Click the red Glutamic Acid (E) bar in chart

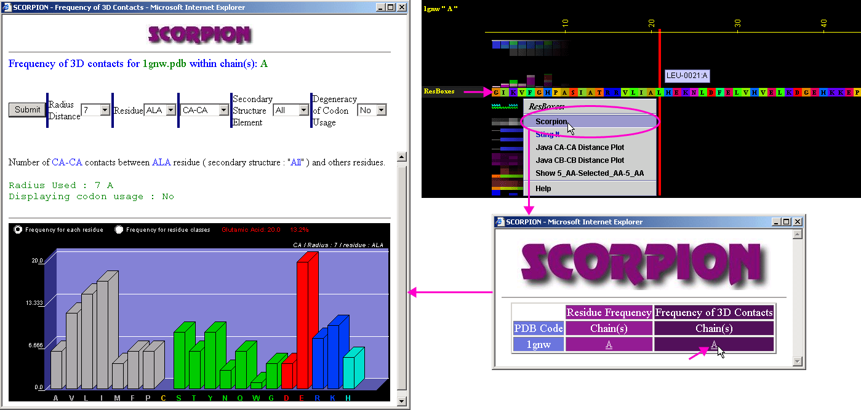point(303,324)
